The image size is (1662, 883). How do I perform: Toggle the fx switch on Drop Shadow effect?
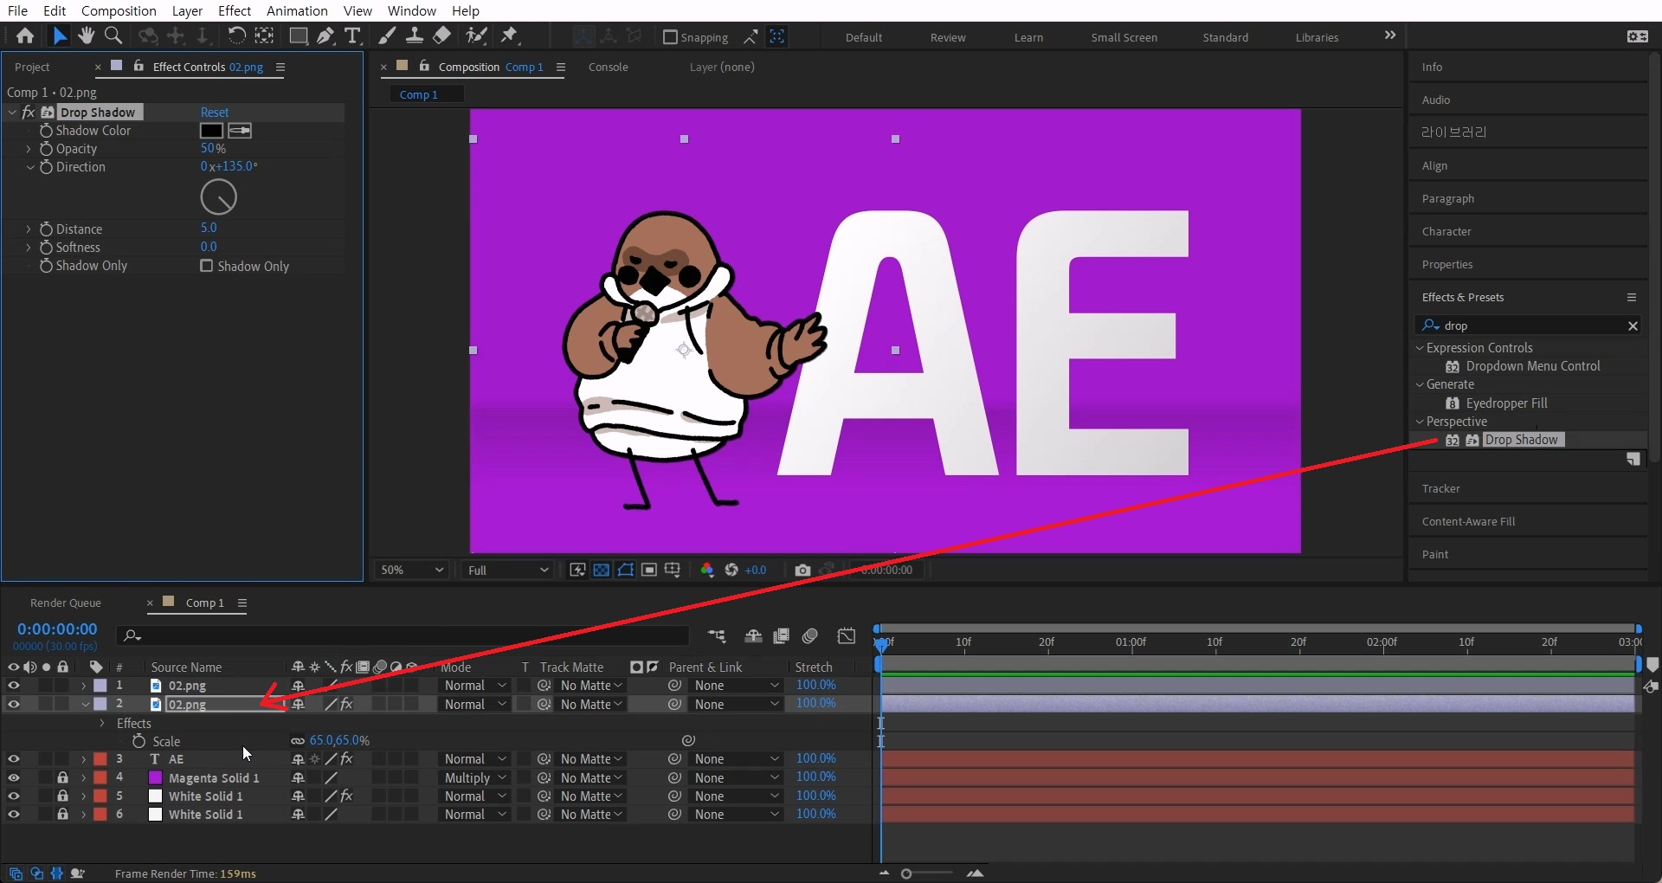pos(29,113)
